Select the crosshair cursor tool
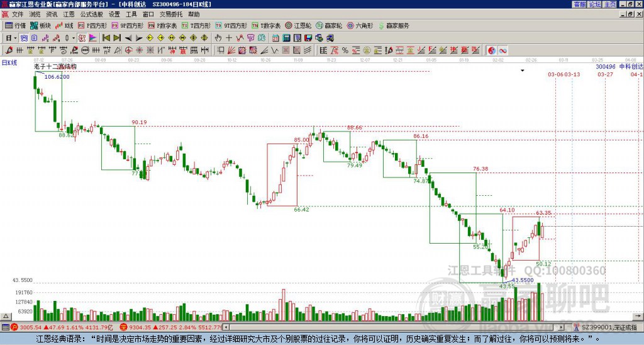Screen dimensions: 644x345 (229, 38)
